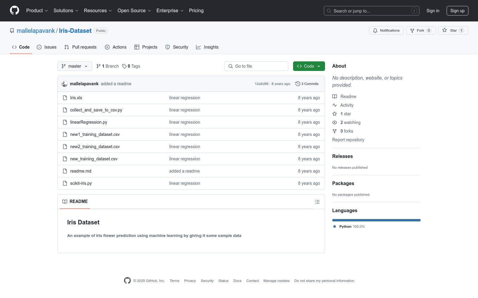
Task: Expand the Open Source menu
Action: [x=134, y=11]
